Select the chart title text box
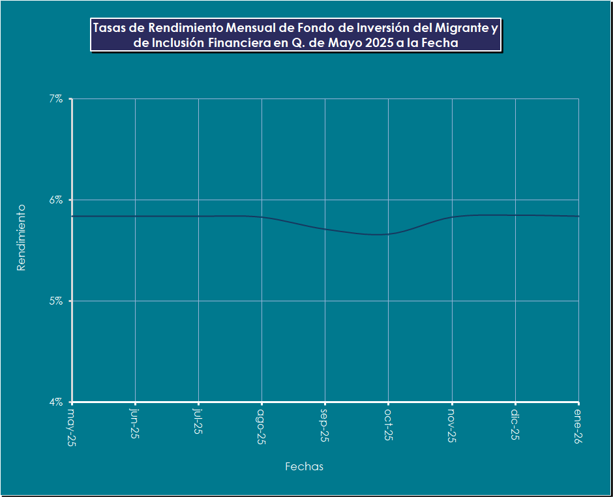The height and width of the screenshot is (497, 613). 295,36
